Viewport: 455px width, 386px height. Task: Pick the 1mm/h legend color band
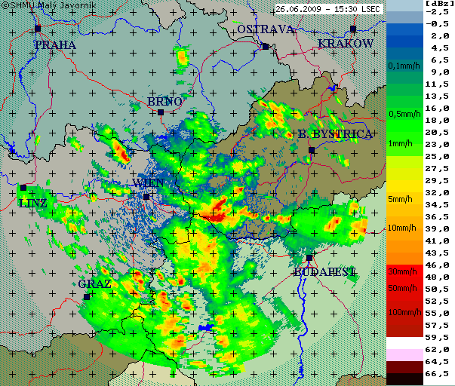[404, 143]
